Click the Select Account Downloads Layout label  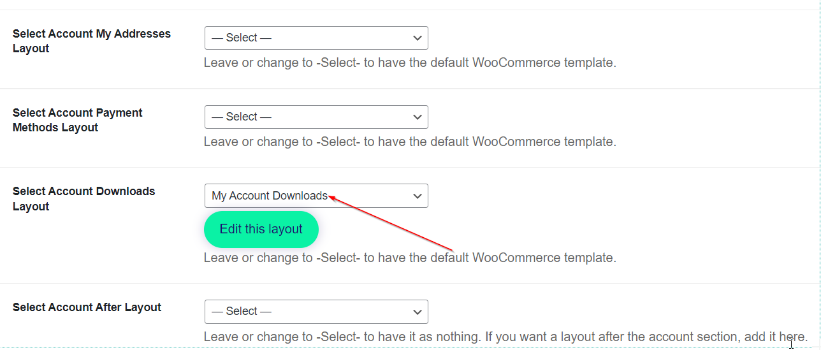coord(84,198)
